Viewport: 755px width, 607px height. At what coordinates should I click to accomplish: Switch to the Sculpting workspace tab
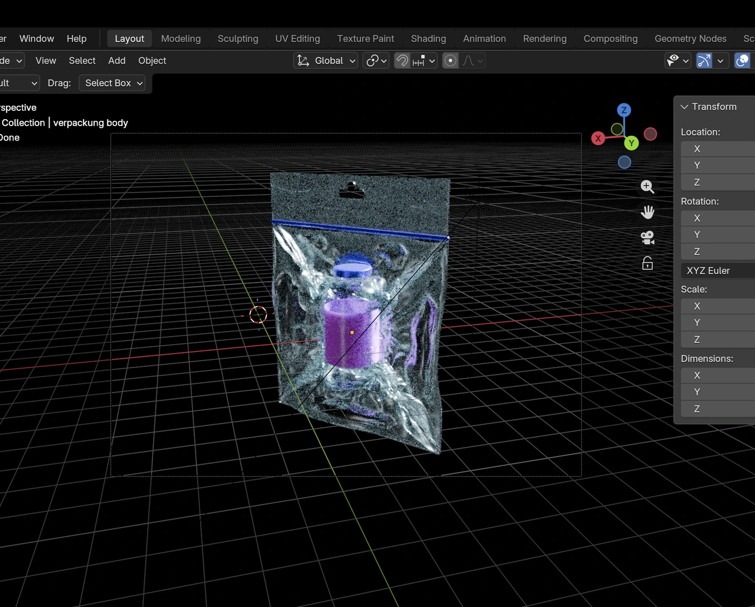click(238, 39)
